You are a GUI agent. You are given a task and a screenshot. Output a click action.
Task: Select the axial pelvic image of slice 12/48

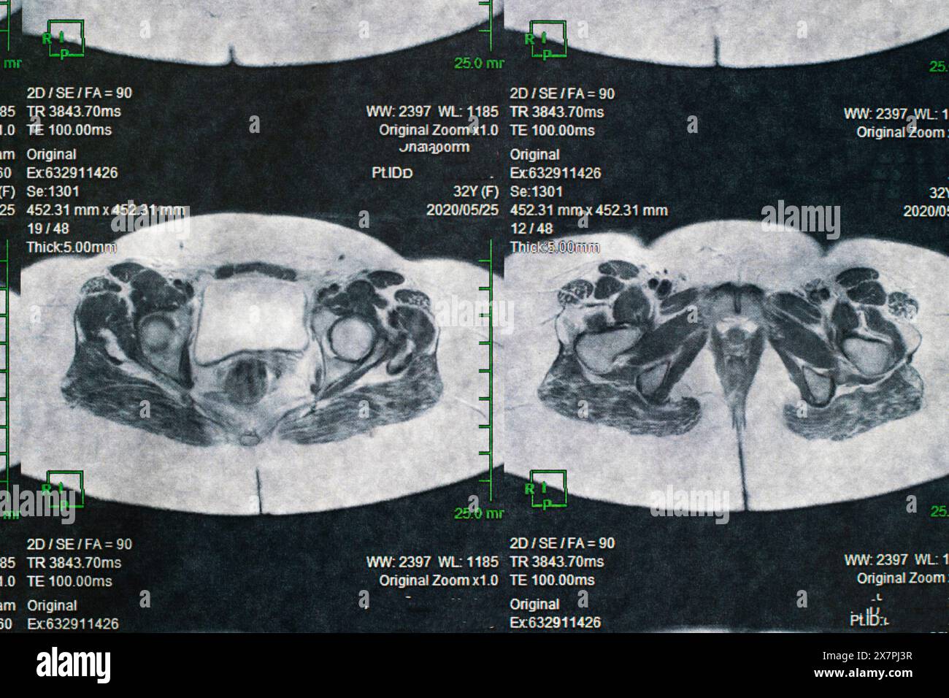726,365
